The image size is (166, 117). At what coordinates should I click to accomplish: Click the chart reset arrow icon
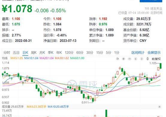point(117,59)
